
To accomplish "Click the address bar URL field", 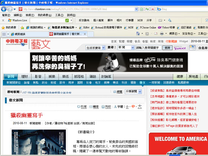I will [78, 9].
